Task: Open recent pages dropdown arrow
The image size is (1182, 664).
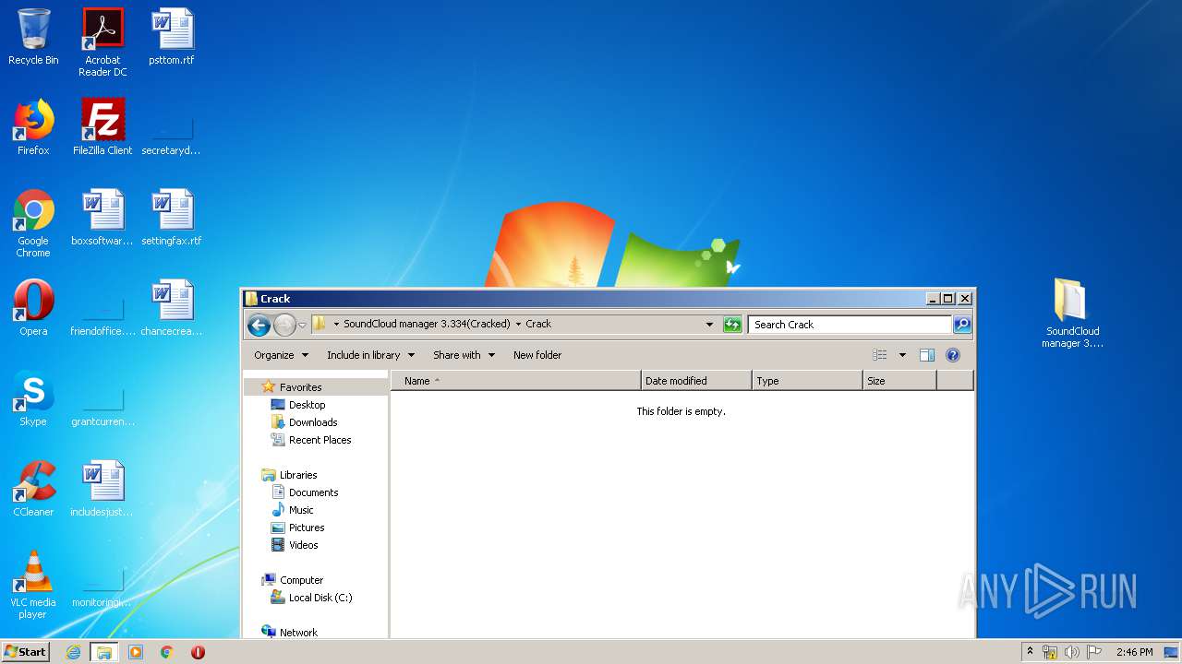Action: [302, 325]
